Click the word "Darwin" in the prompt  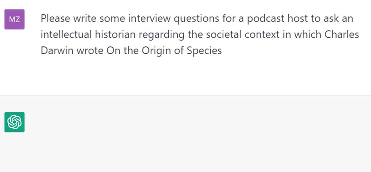pyautogui.click(x=57, y=51)
